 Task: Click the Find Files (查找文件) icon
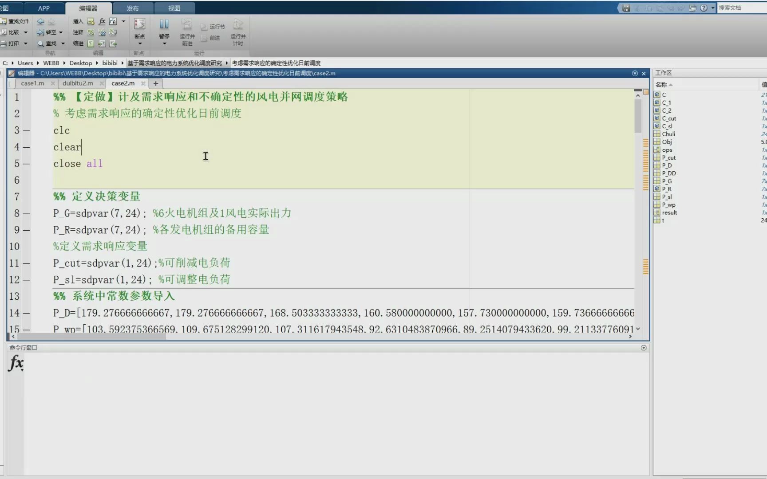click(x=4, y=21)
